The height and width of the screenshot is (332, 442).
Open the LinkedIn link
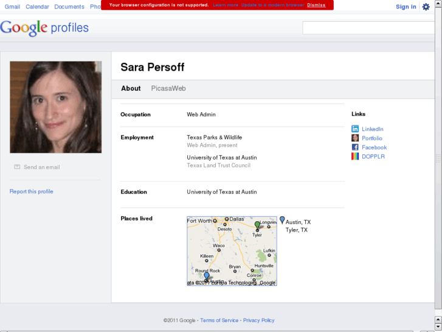point(372,129)
